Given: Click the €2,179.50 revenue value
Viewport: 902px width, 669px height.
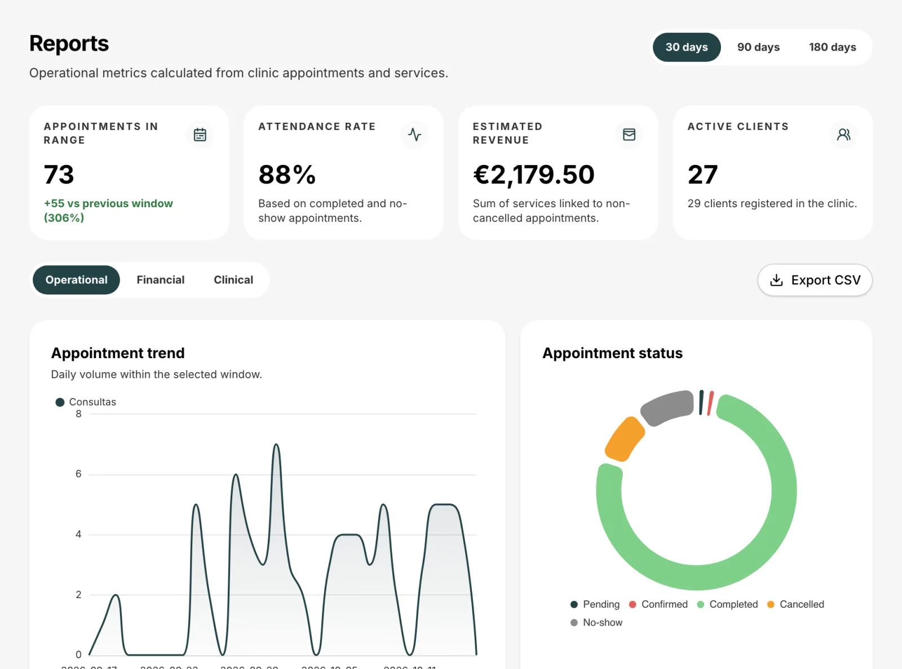Looking at the screenshot, I should [x=534, y=175].
